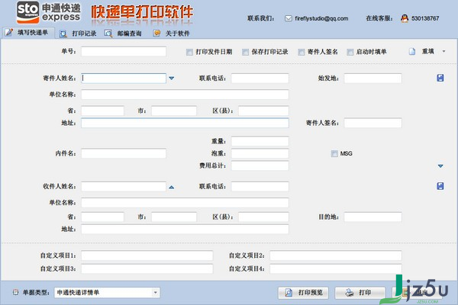Viewport: 458px width, 305px height.
Task: Click the 关于软件 chat bubble icon
Action: click(x=156, y=34)
